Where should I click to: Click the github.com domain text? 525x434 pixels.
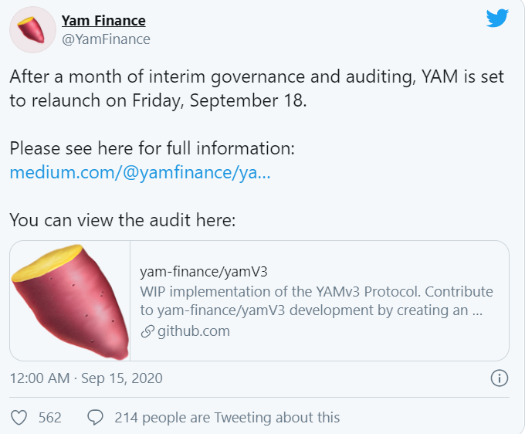(x=194, y=331)
